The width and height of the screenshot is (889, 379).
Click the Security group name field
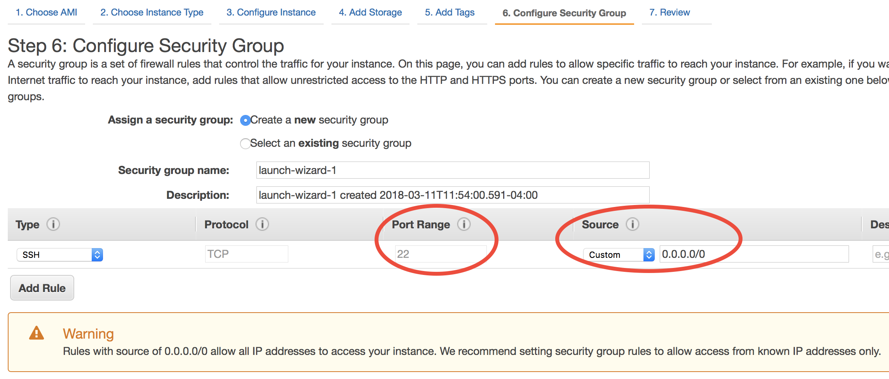click(x=453, y=170)
